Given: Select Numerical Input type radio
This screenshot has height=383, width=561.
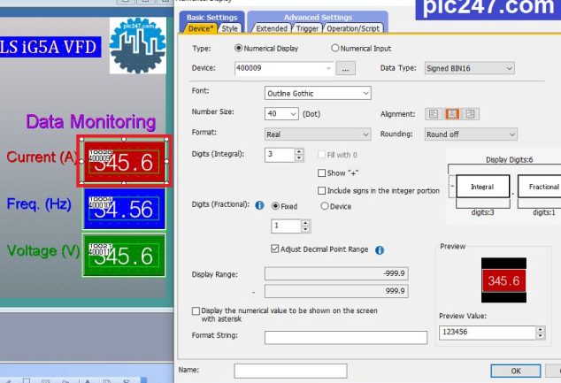Looking at the screenshot, I should tap(334, 48).
